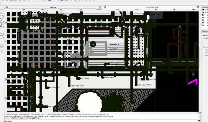The image size is (208, 122).
Task: Switch to the 02h Plan RDC.DWG tab
Action: [x=152, y=7]
